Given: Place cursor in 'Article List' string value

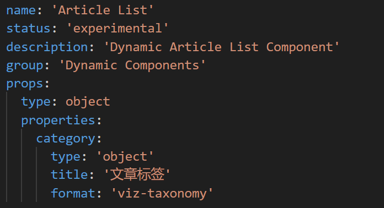Looking at the screenshot, I should (103, 10).
